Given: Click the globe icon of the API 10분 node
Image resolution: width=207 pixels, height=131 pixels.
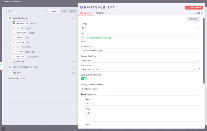Looking at the screenshot, I should click(x=10, y=67).
